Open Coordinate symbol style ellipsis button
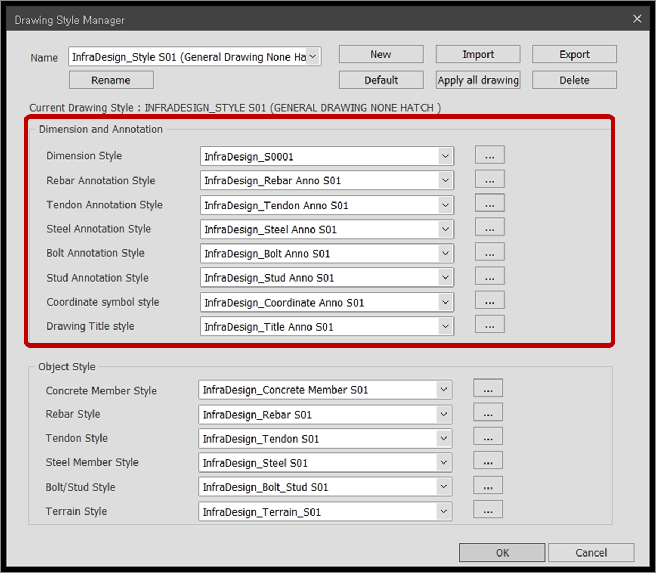656x573 pixels. pyautogui.click(x=490, y=300)
